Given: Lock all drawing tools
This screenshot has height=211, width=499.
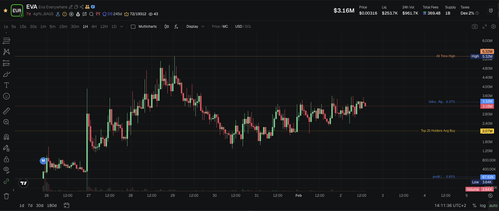Looking at the screenshot, I should pyautogui.click(x=6, y=159).
